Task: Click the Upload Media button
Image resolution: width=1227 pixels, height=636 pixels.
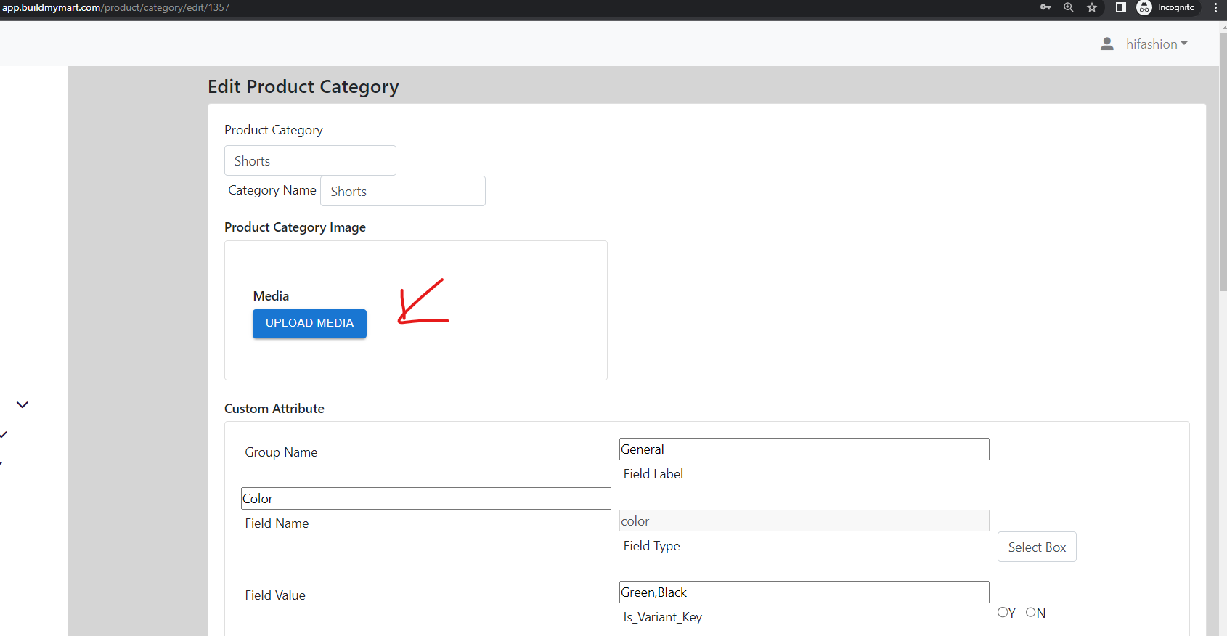Action: [309, 324]
